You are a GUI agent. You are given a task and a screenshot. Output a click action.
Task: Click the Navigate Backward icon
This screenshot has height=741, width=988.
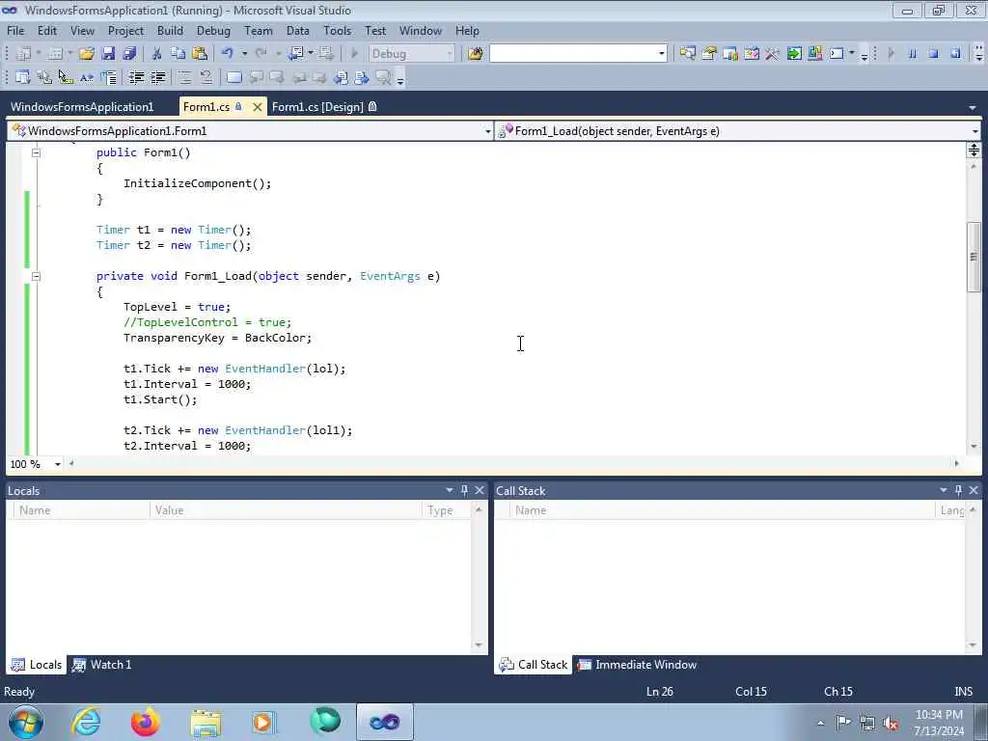pyautogui.click(x=296, y=54)
